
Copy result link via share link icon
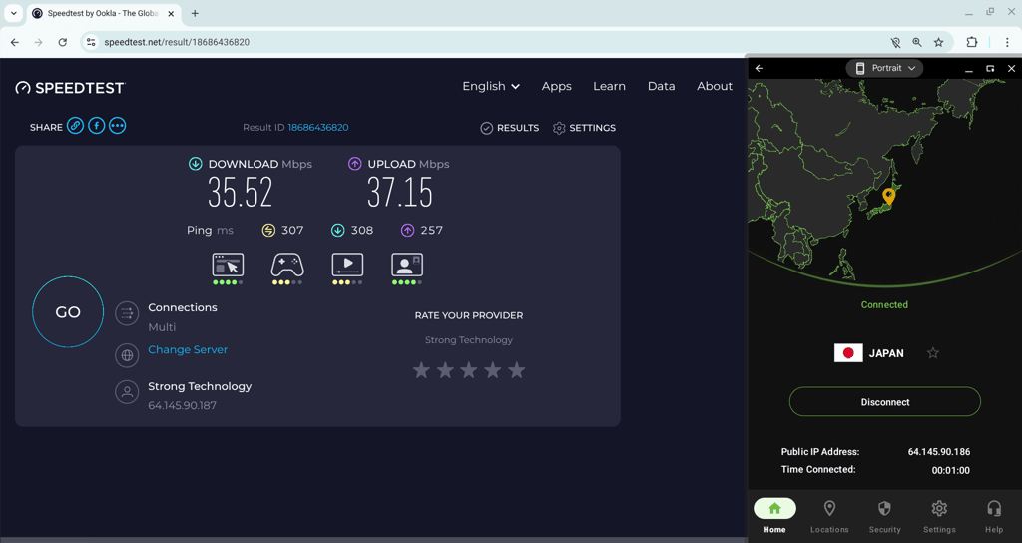coord(75,126)
